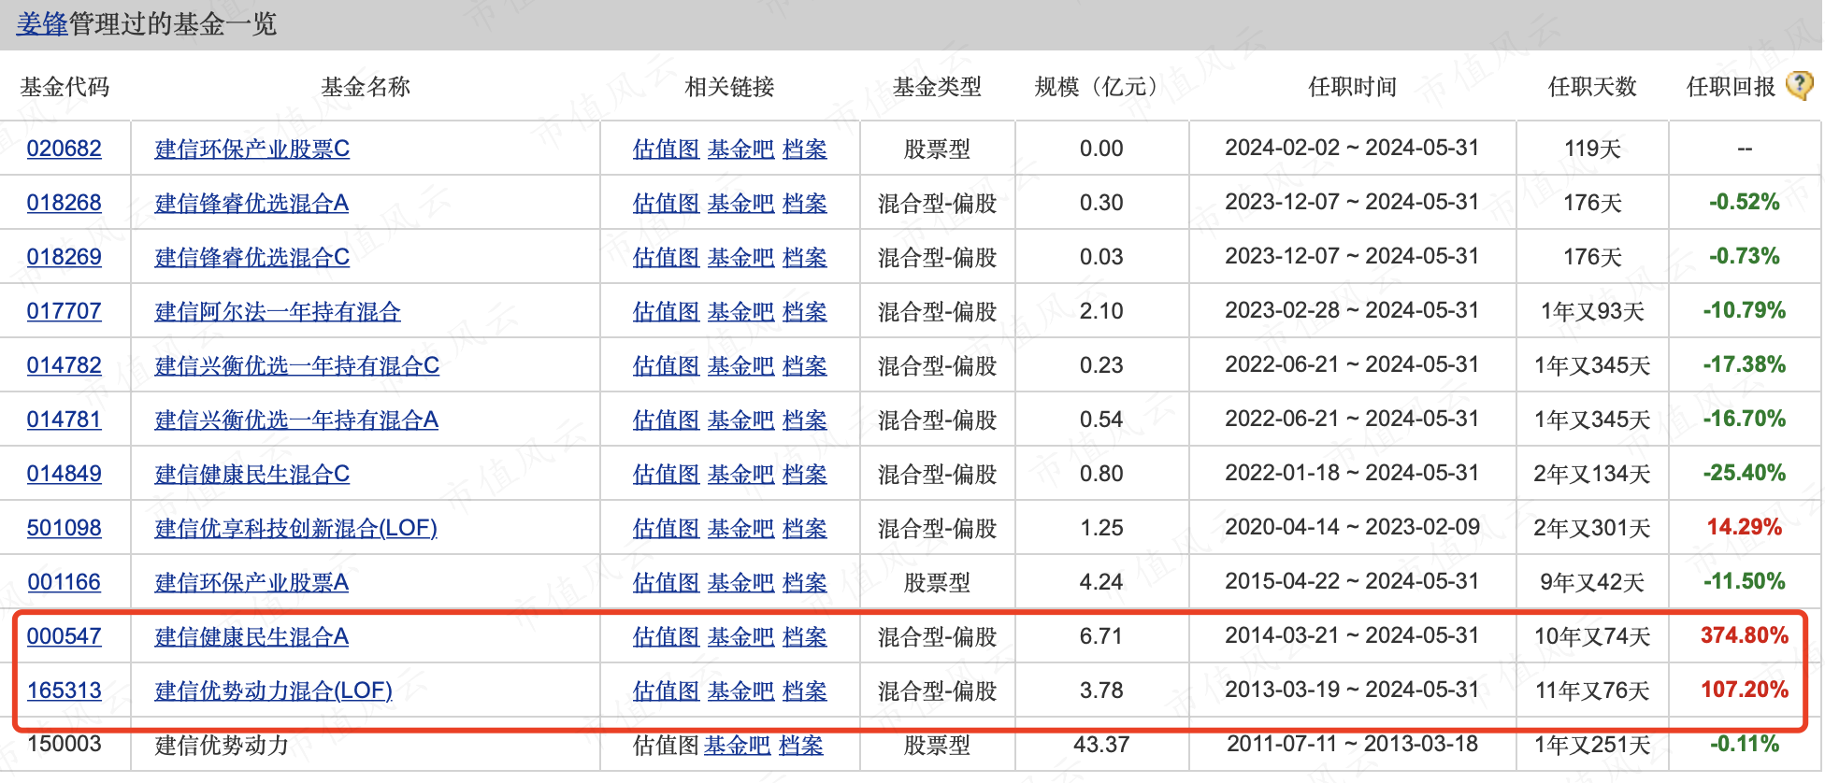
Task: Click the 任职回报 column header
Action: point(1731,87)
